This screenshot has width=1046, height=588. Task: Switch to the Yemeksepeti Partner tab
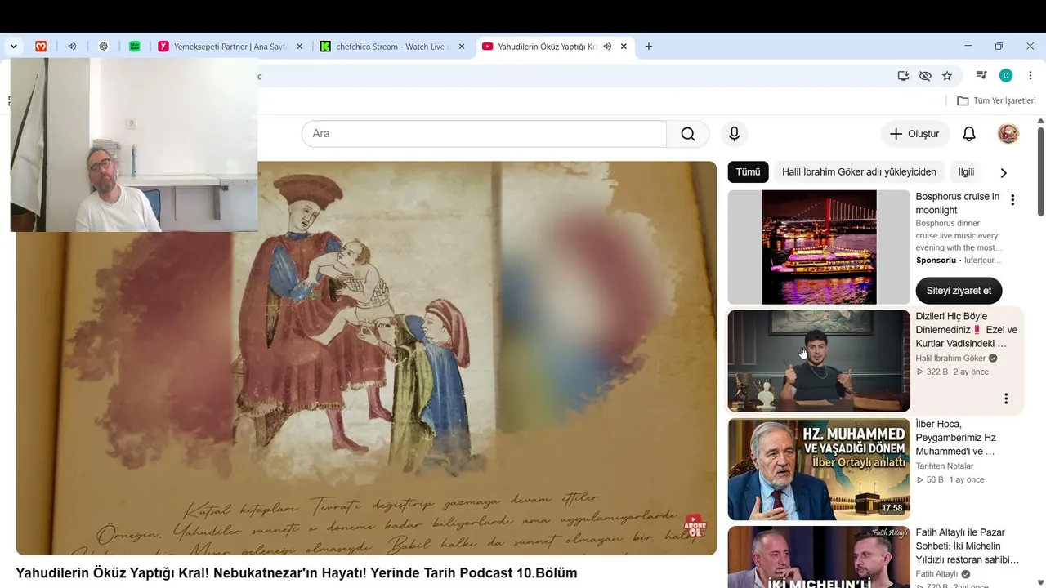pyautogui.click(x=230, y=47)
